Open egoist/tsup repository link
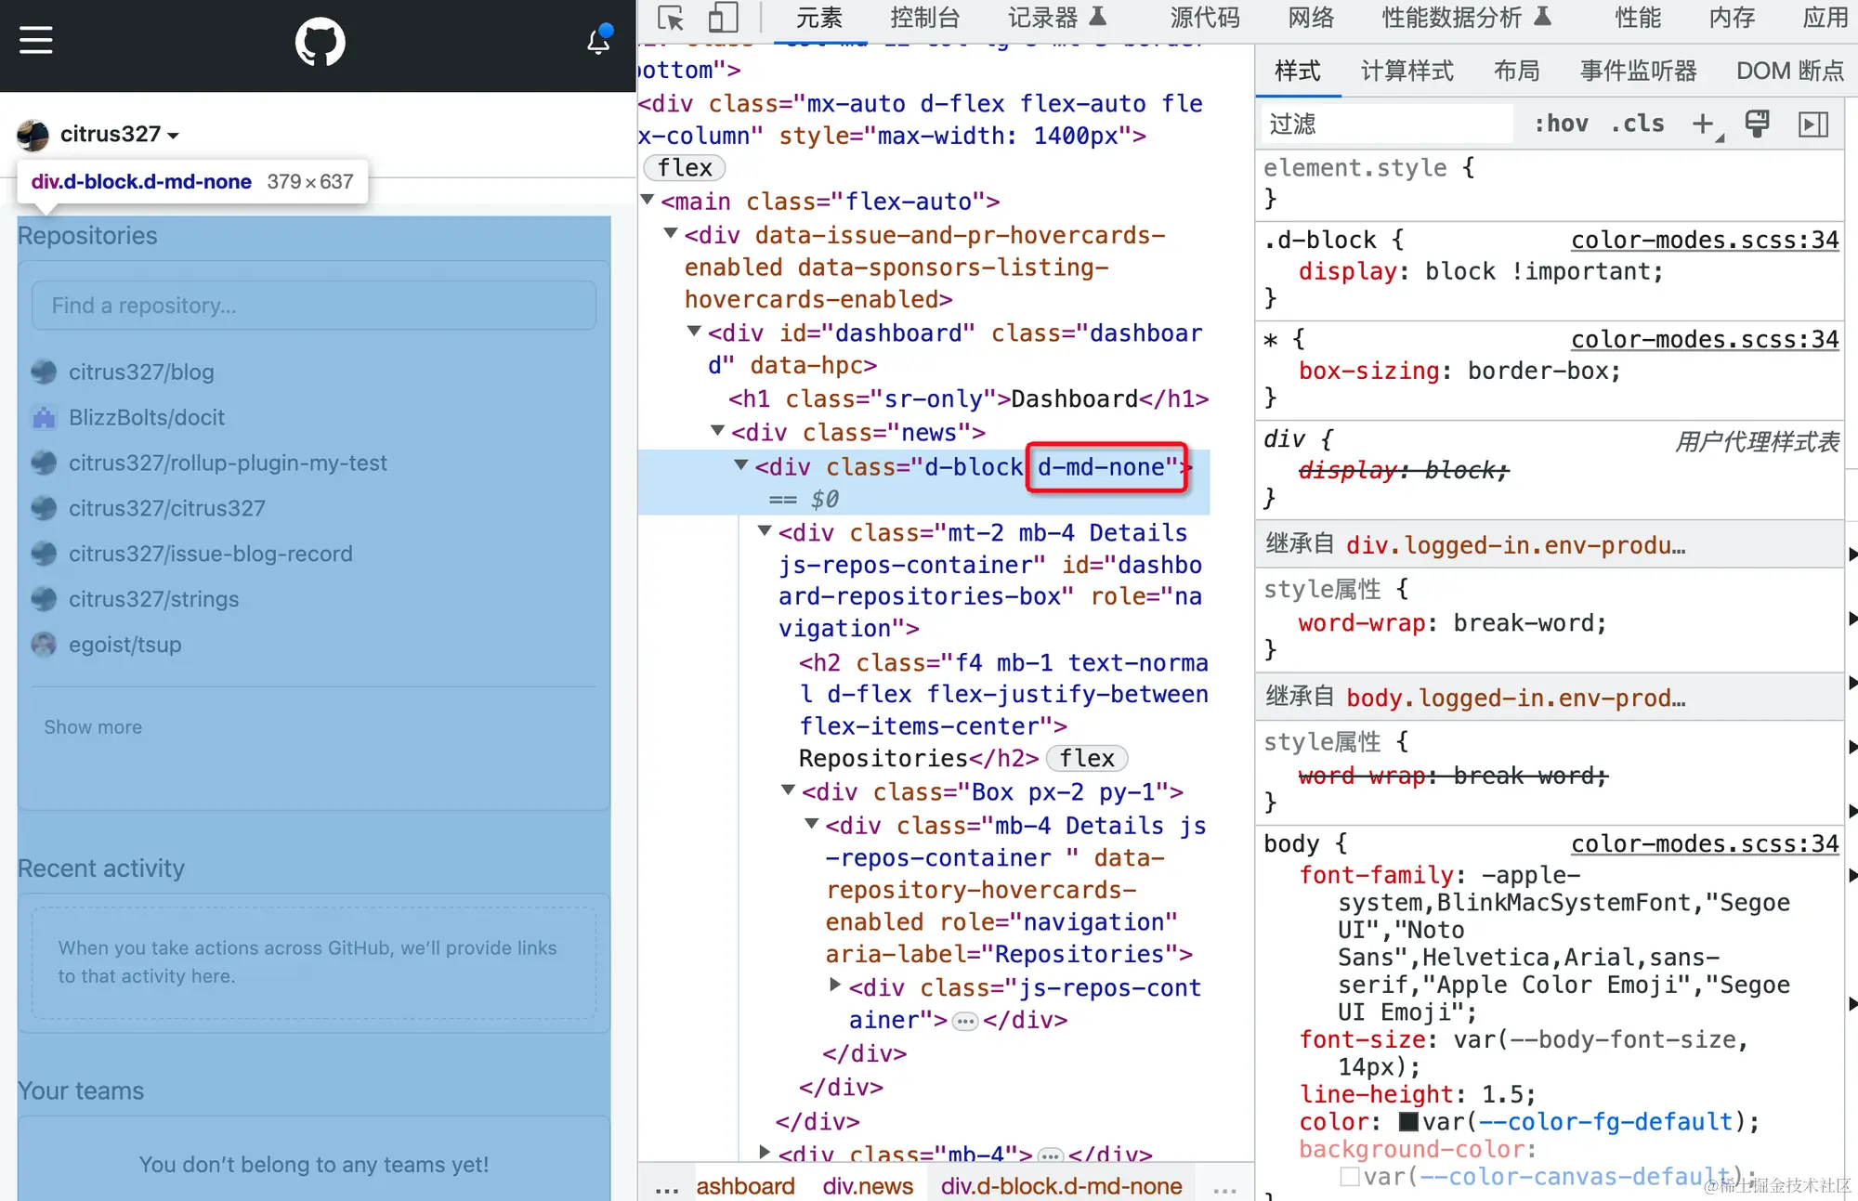 [x=125, y=646]
